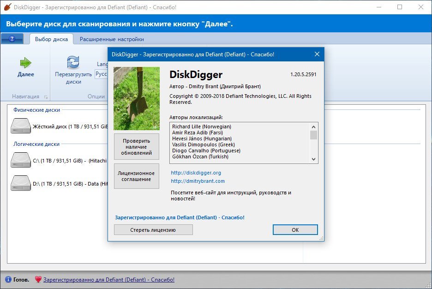Viewport: 432px width, 289px height.
Task: Click the blue info icon beside Готов
Action: coord(8,279)
